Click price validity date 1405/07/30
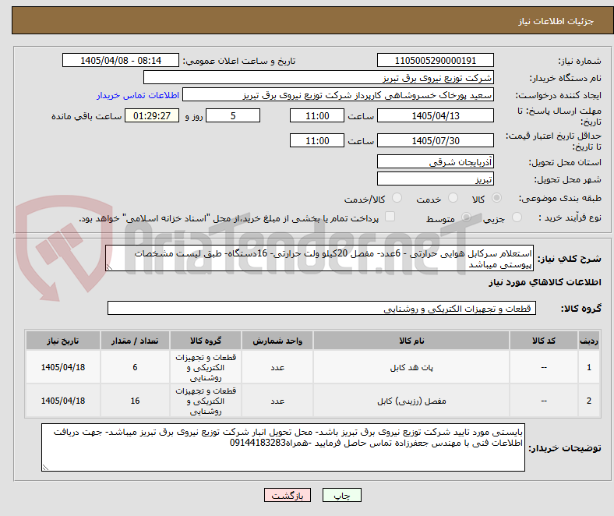 pyautogui.click(x=436, y=140)
